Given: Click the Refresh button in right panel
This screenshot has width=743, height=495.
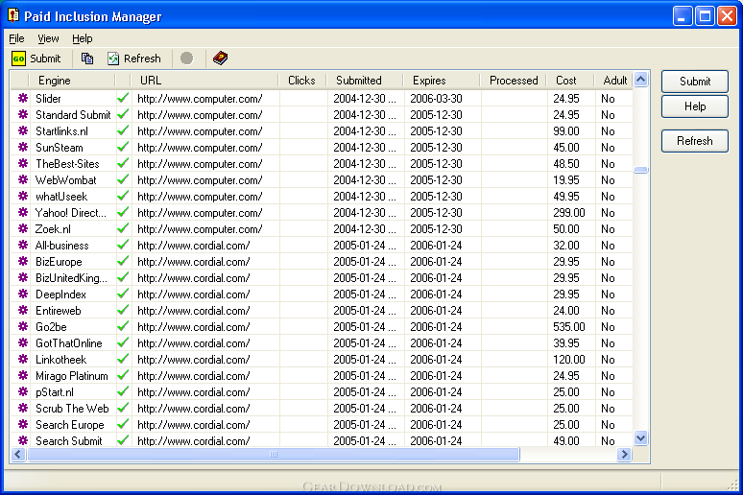Looking at the screenshot, I should 694,141.
